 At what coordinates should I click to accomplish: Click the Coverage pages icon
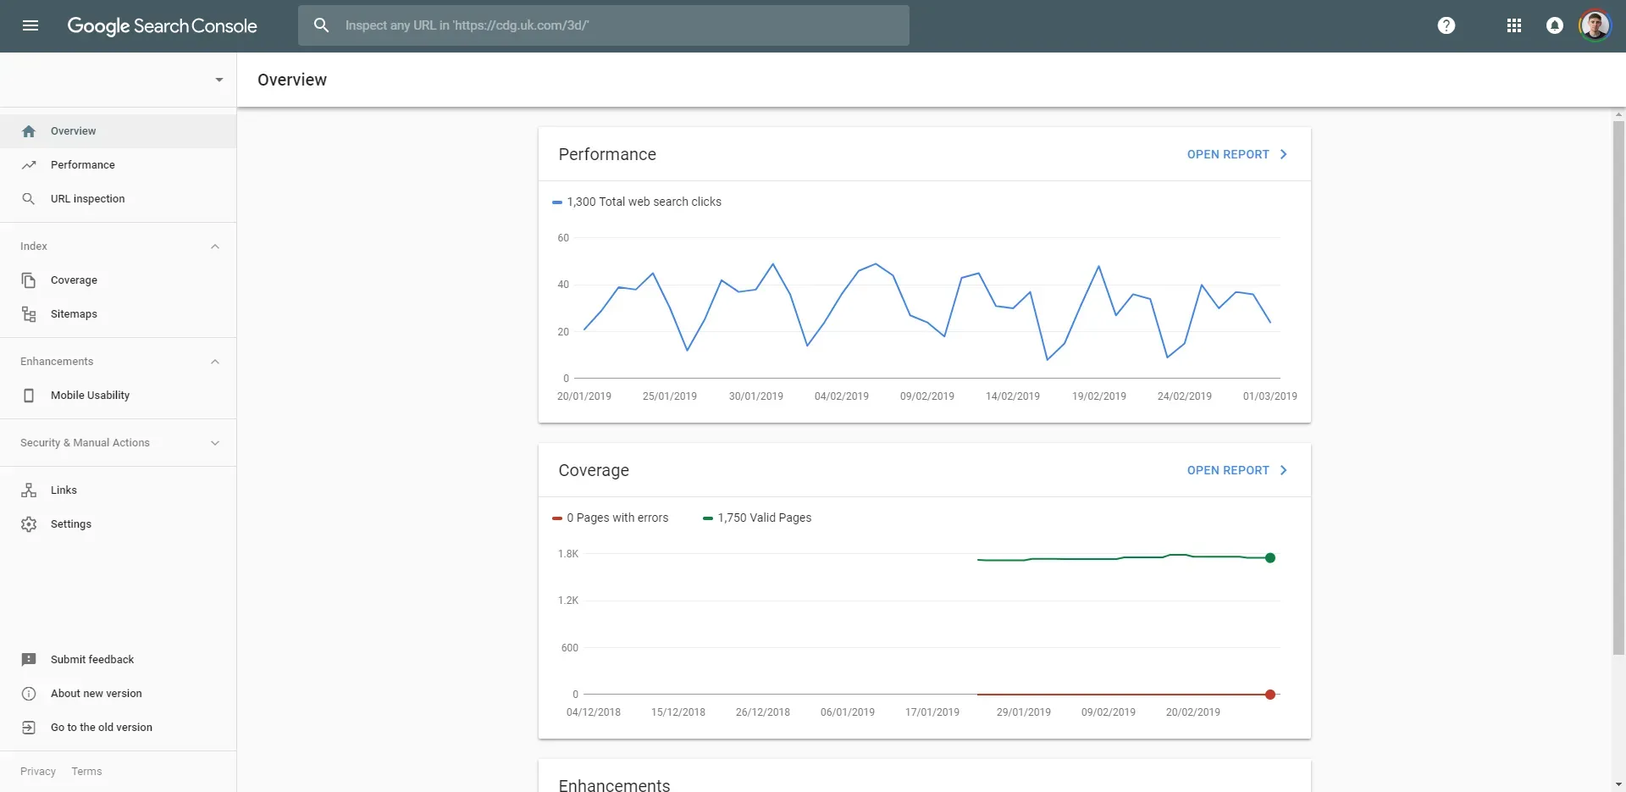29,280
